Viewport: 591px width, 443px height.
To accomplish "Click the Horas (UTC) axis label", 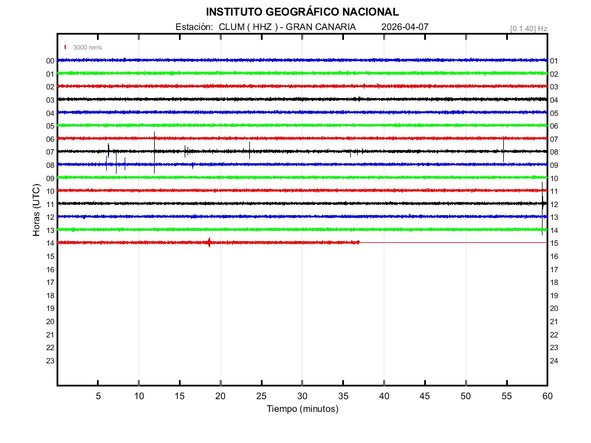I will [36, 210].
